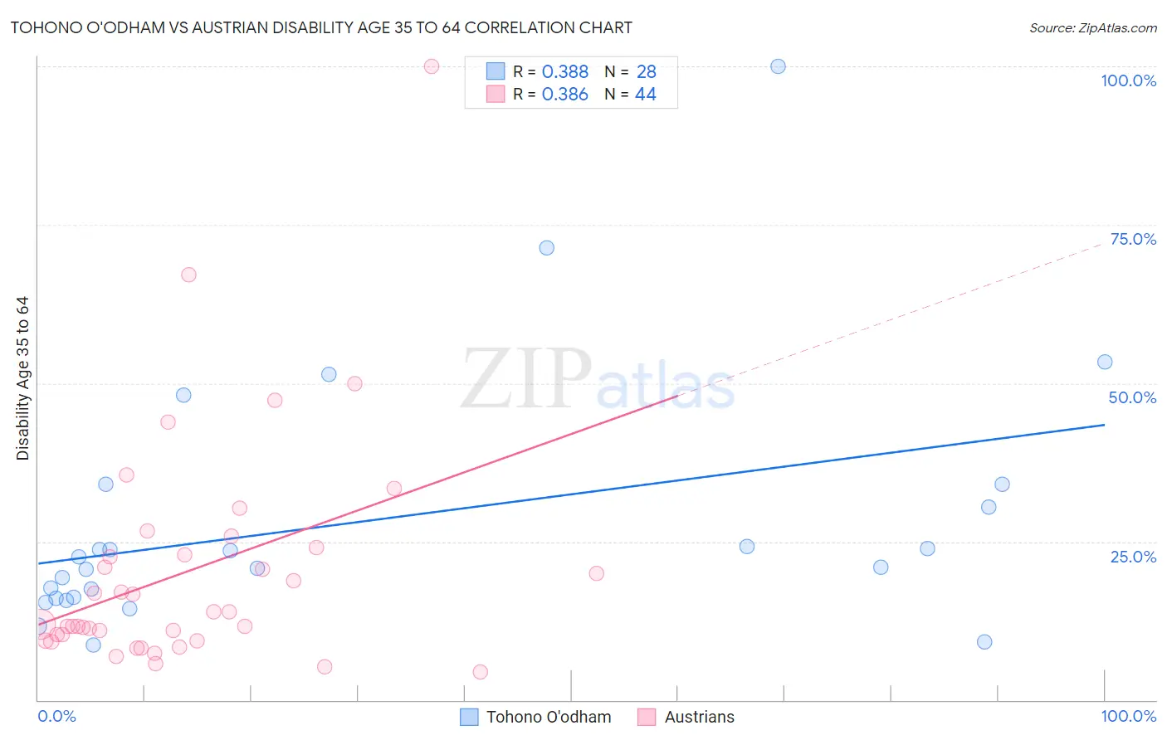Click the blue data point near 71%
This screenshot has height=740, width=1167.
[546, 248]
